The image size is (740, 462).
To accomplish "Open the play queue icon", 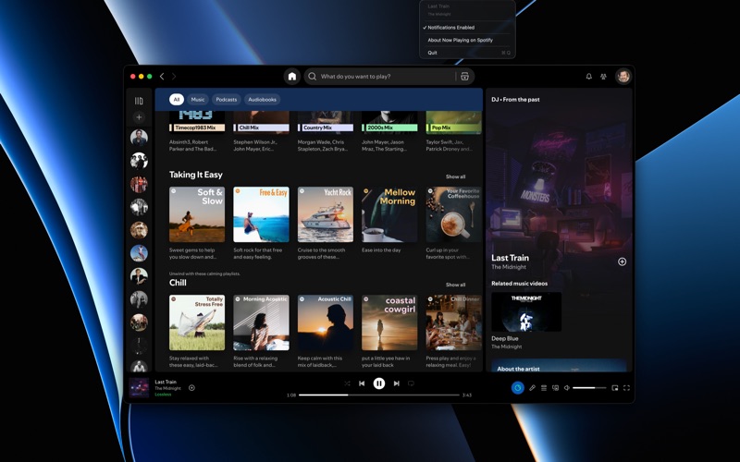I will (x=544, y=388).
